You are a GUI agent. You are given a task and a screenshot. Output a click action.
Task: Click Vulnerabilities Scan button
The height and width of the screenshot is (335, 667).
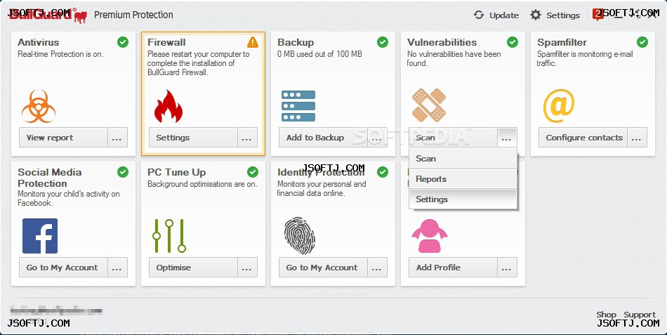pos(453,138)
